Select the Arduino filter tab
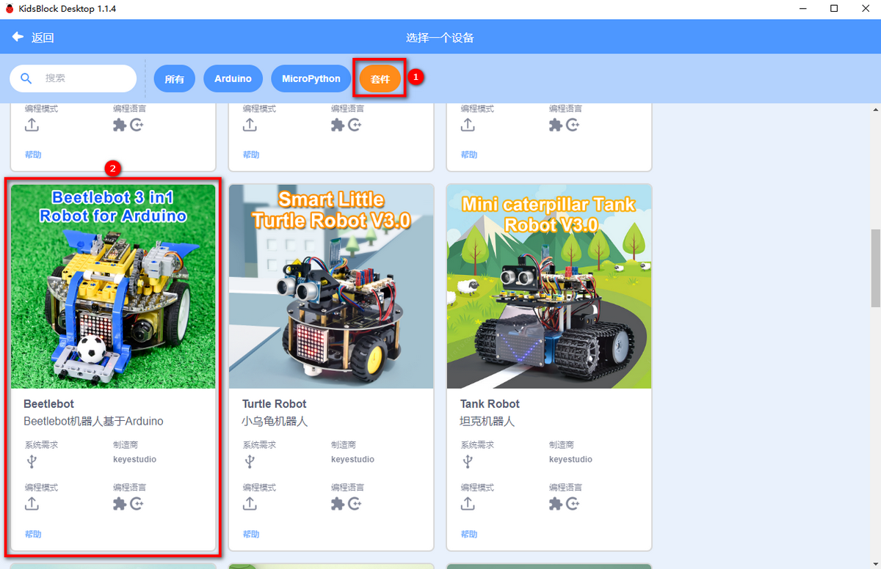The width and height of the screenshot is (881, 569). 233,78
